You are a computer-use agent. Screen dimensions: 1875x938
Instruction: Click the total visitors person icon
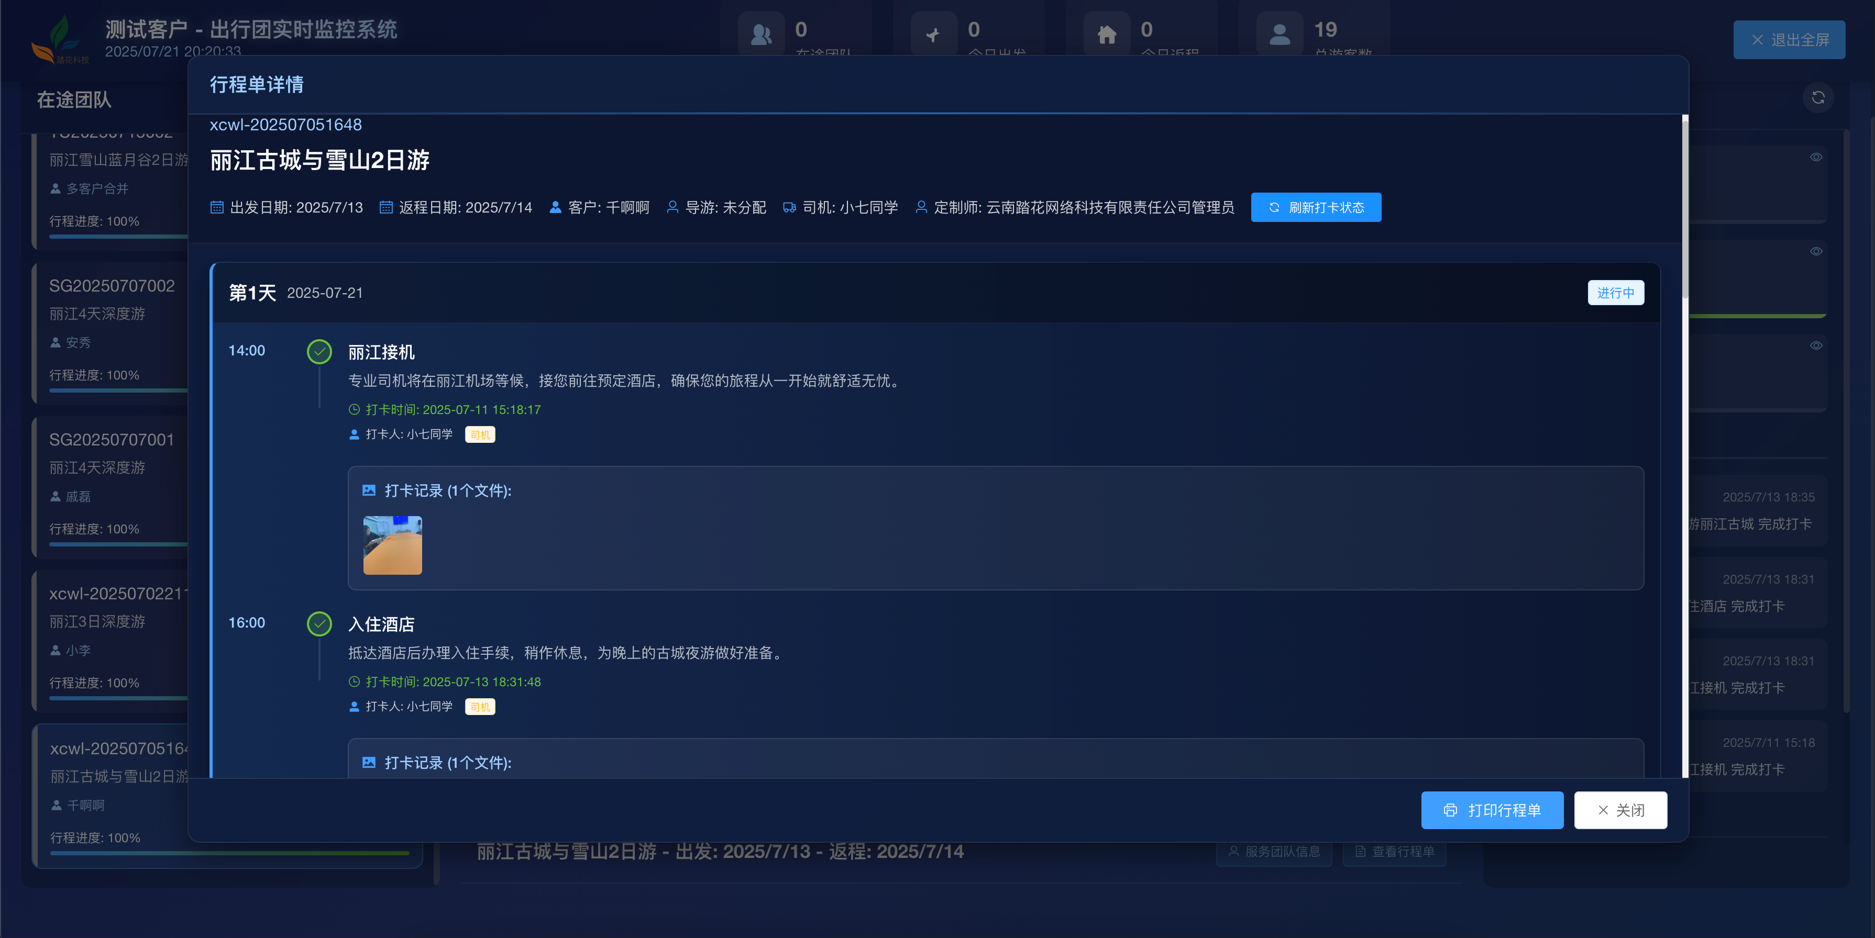click(1280, 34)
